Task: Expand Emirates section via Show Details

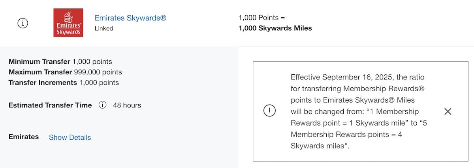Action: [70, 137]
